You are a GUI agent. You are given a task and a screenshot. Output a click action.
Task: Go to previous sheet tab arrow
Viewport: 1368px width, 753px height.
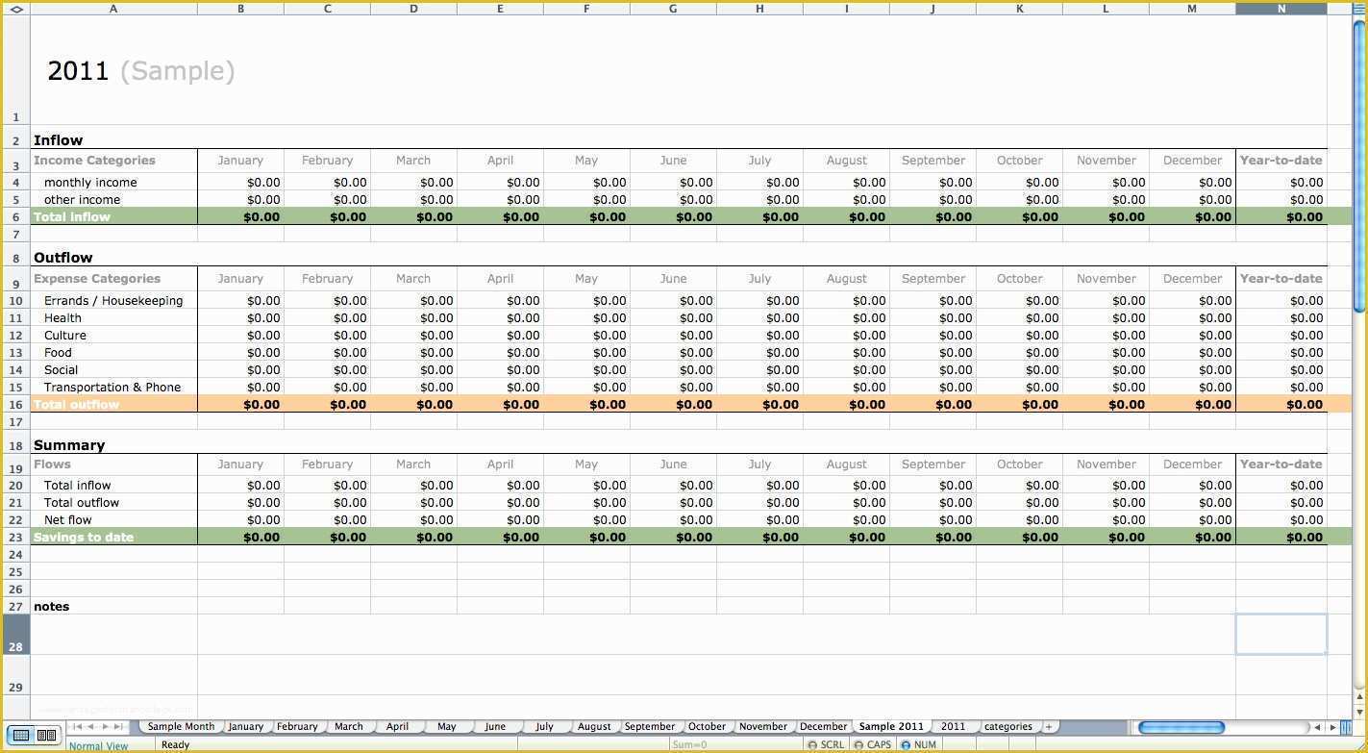[x=92, y=727]
